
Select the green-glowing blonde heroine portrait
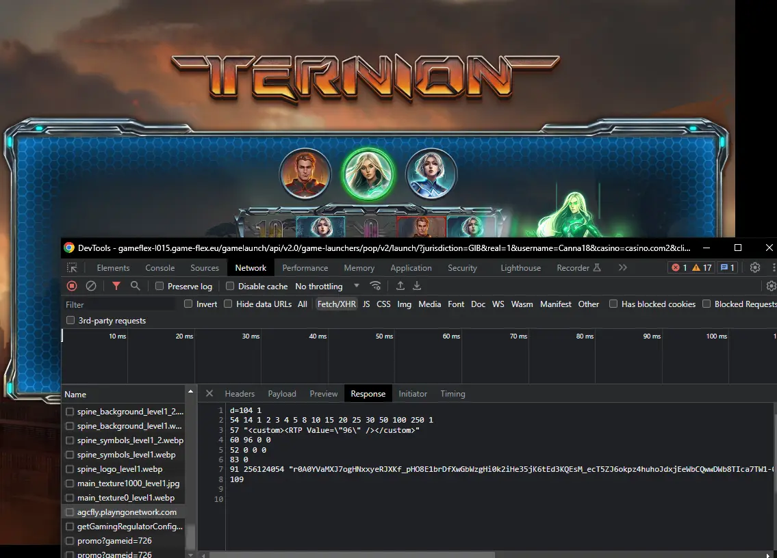tap(368, 174)
